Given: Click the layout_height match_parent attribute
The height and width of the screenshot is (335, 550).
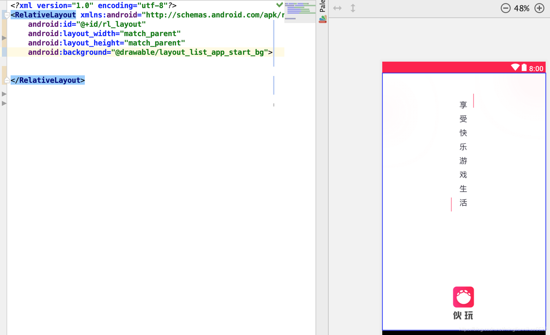Looking at the screenshot, I should 107,43.
